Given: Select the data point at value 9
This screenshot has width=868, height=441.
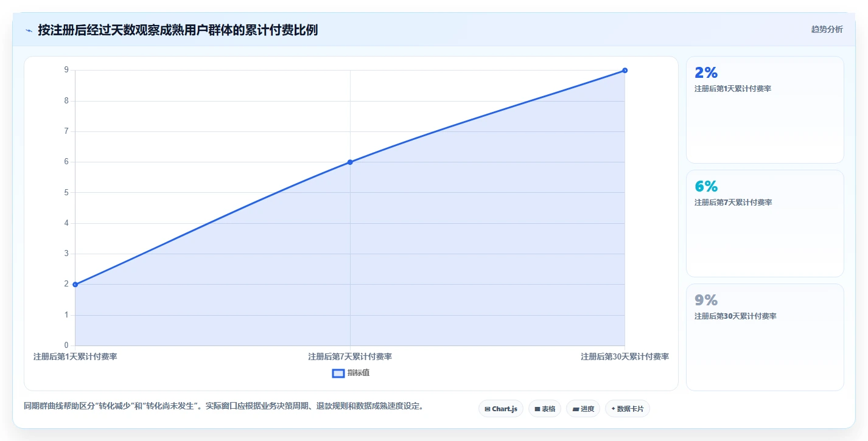Looking at the screenshot, I should click(x=625, y=71).
